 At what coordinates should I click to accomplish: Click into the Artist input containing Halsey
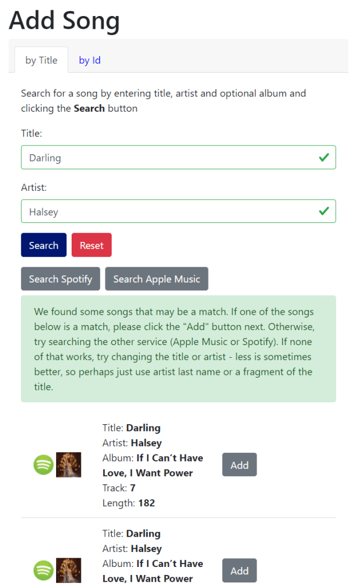pyautogui.click(x=166, y=212)
